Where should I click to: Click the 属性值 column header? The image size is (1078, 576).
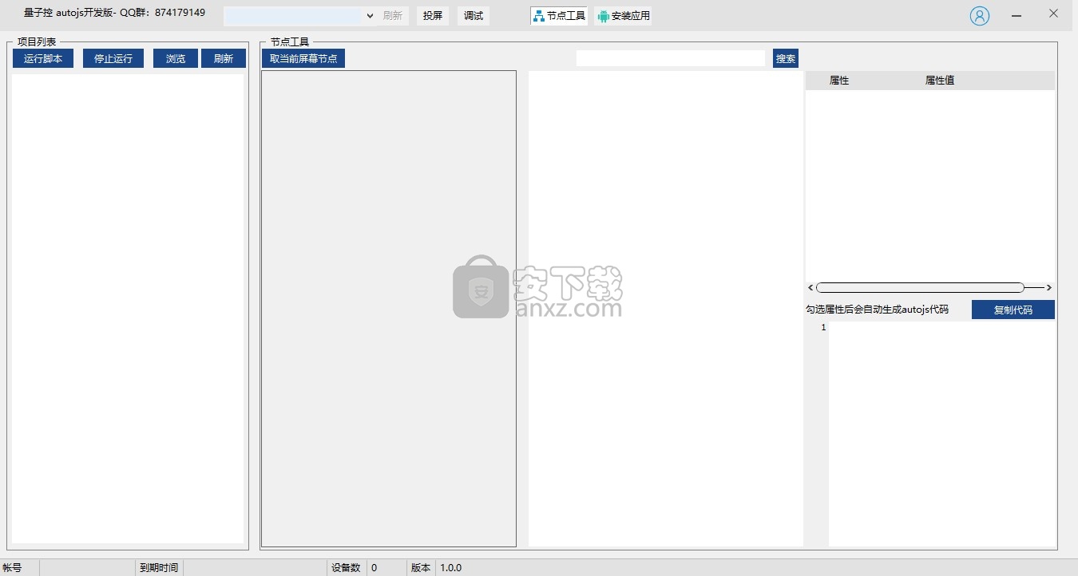(x=940, y=81)
